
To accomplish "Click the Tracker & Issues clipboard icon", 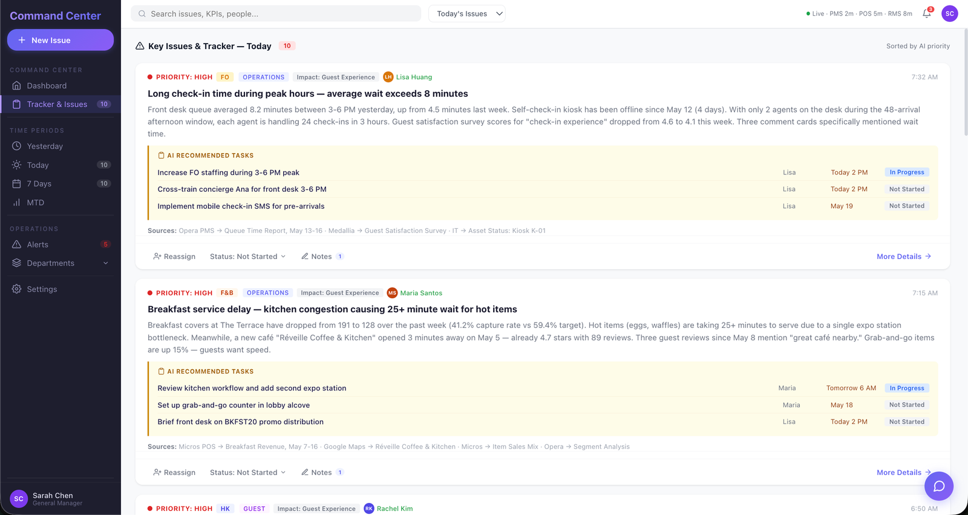I will click(x=17, y=104).
